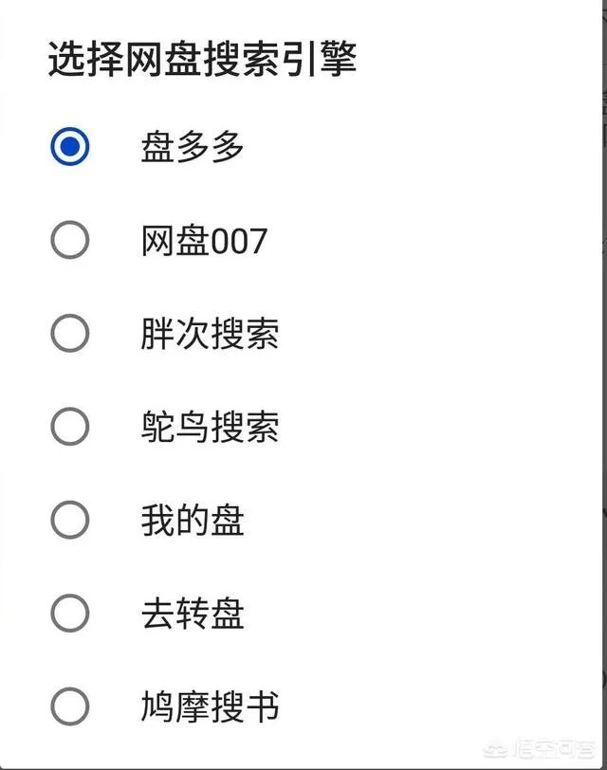Click the 胖次搜索 option label
Screen dimensions: 607x770
point(211,333)
